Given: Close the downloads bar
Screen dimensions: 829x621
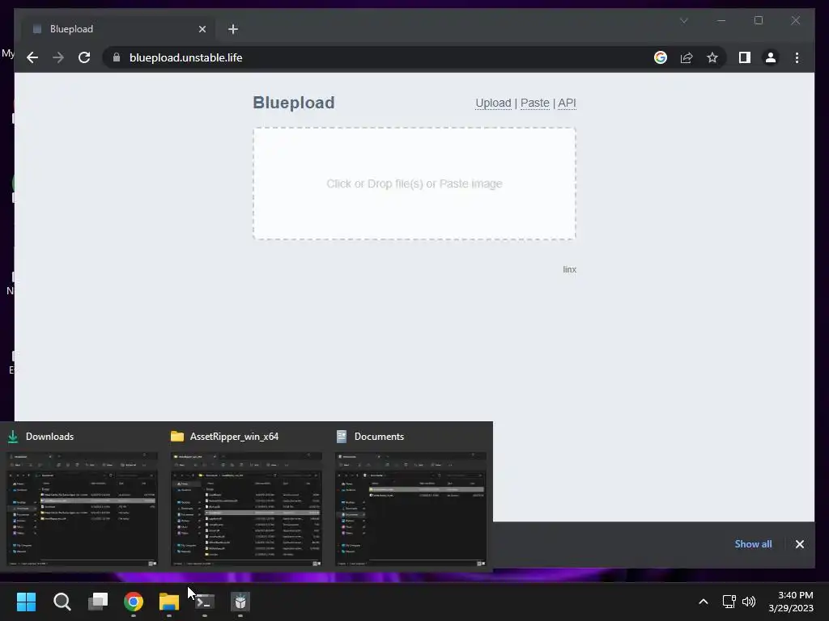Looking at the screenshot, I should [x=799, y=544].
